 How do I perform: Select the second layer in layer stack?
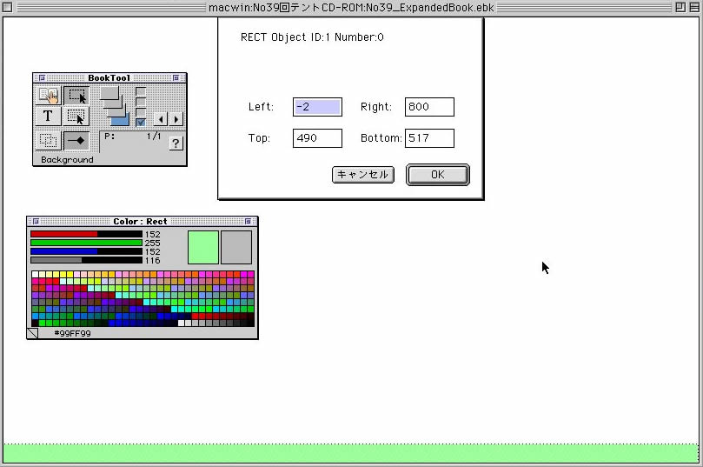pos(113,103)
